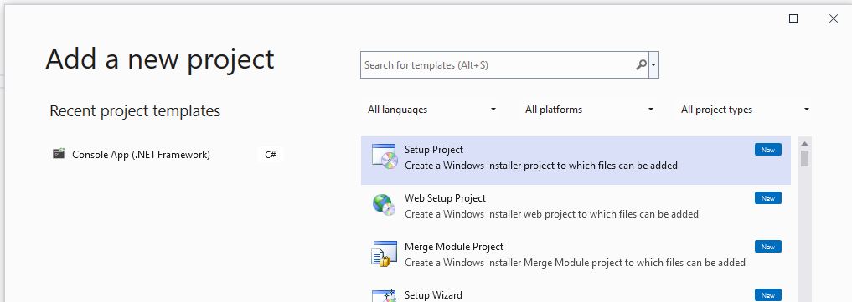Close the Add a new project dialog
The width and height of the screenshot is (852, 302).
[834, 18]
